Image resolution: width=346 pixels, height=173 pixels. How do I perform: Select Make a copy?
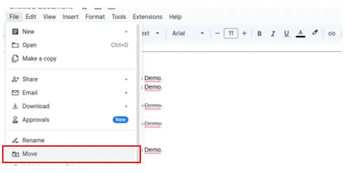(x=70, y=59)
